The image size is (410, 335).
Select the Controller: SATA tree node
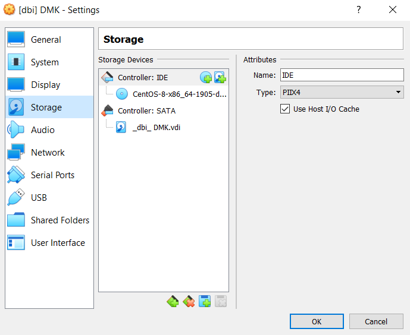tap(146, 110)
